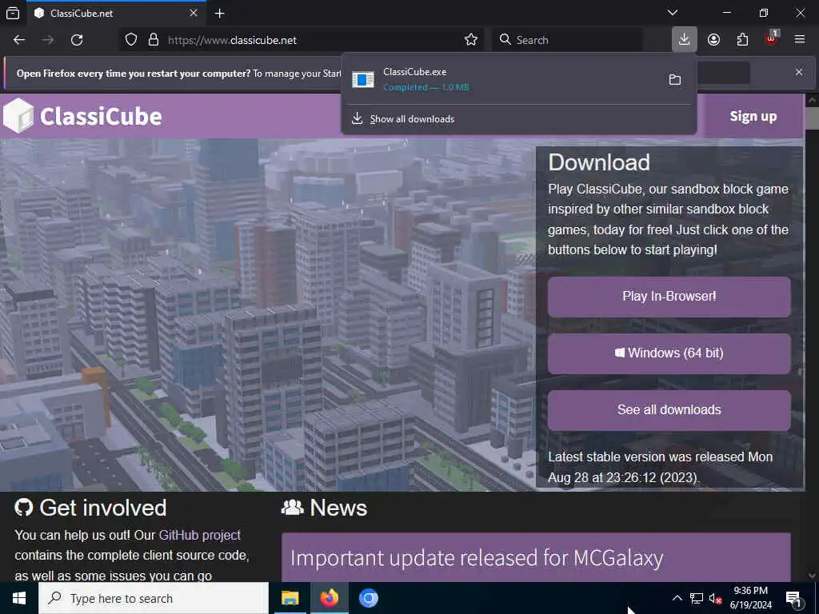Open the uBlock Origin extension icon
This screenshot has height=614, width=819.
771,39
